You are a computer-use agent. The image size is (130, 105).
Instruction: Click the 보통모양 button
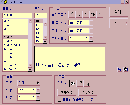tap(67, 92)
